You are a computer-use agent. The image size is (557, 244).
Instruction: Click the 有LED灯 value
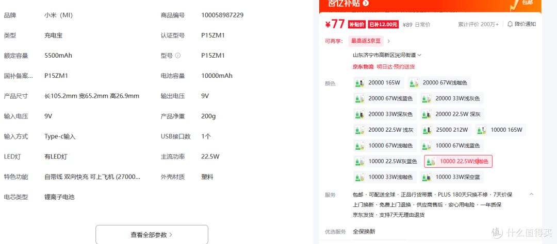pos(56,157)
